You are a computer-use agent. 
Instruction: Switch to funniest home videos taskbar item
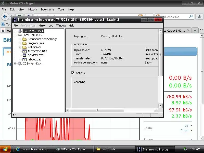[x=33, y=149]
